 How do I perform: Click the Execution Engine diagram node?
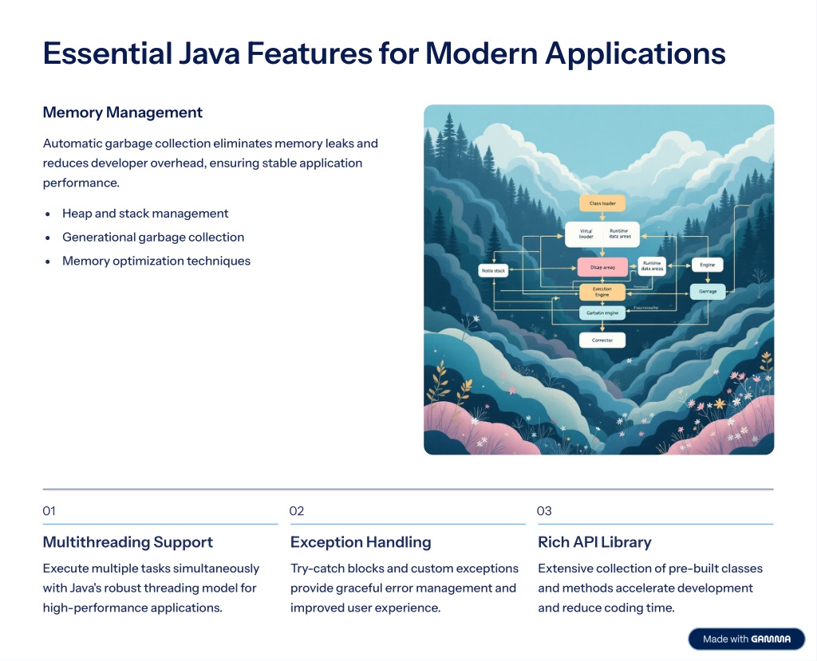pyautogui.click(x=602, y=291)
